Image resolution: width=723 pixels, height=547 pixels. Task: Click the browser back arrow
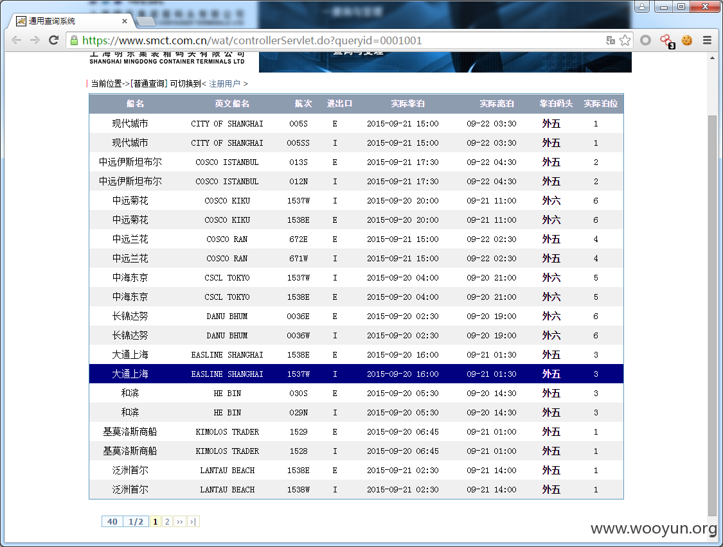[x=17, y=40]
